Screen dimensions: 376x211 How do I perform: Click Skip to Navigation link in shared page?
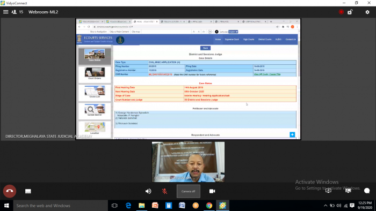pyautogui.click(x=98, y=32)
